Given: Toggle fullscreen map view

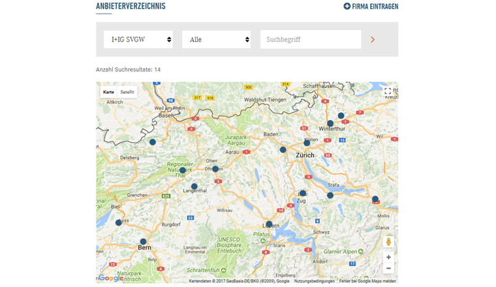Looking at the screenshot, I should point(388,92).
